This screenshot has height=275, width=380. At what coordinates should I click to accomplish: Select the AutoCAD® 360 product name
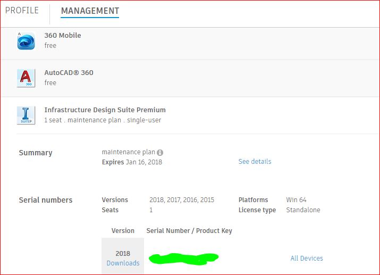tap(69, 72)
